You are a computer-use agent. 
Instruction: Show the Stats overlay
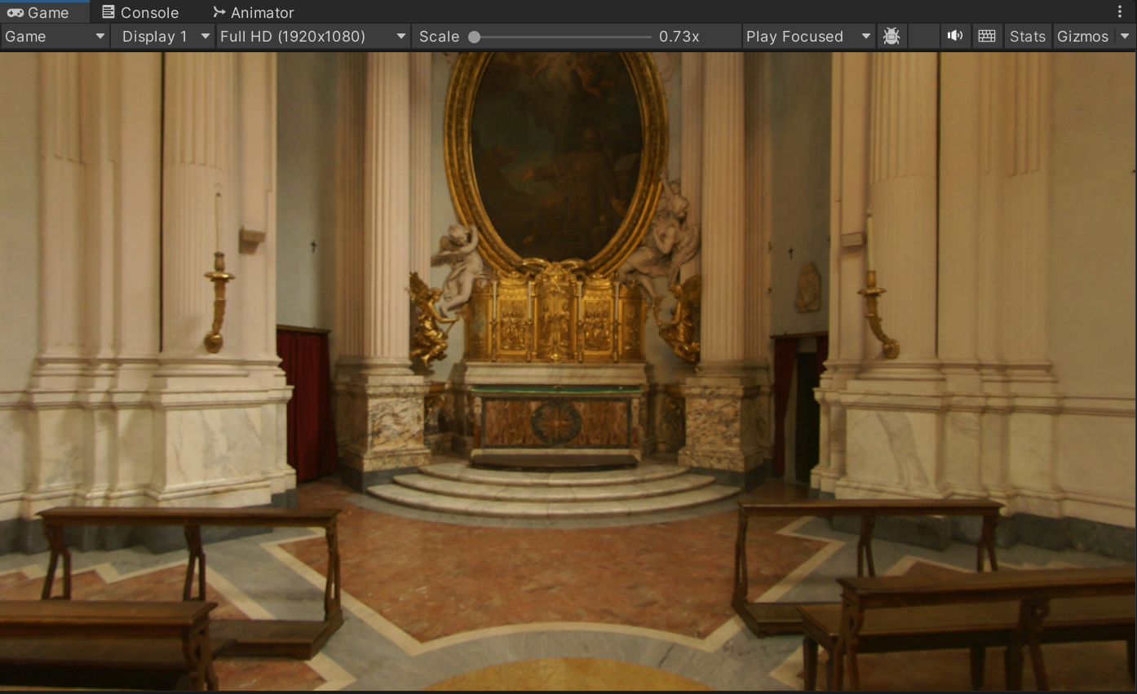tap(1027, 37)
